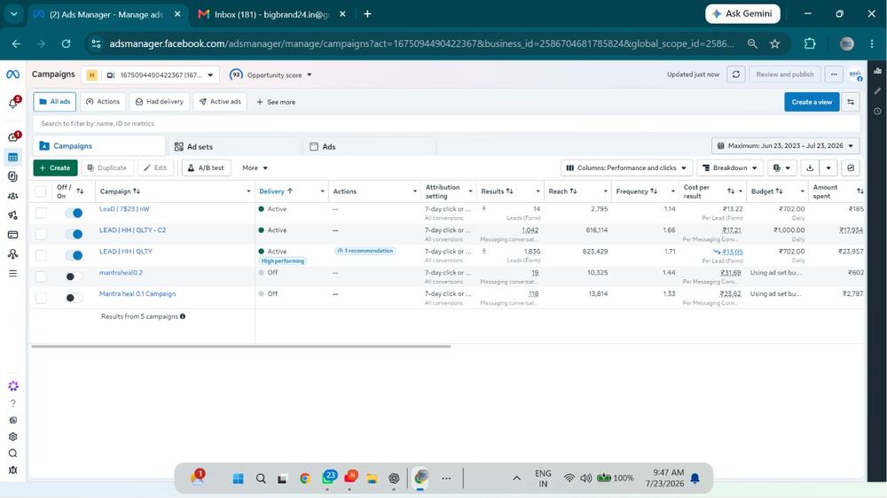Open the search magnifier icon in sidebar
Viewport: 887px width, 498px height.
[x=13, y=454]
